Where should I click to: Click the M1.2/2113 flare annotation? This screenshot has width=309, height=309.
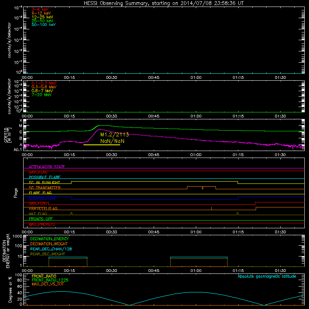pyautogui.click(x=114, y=134)
